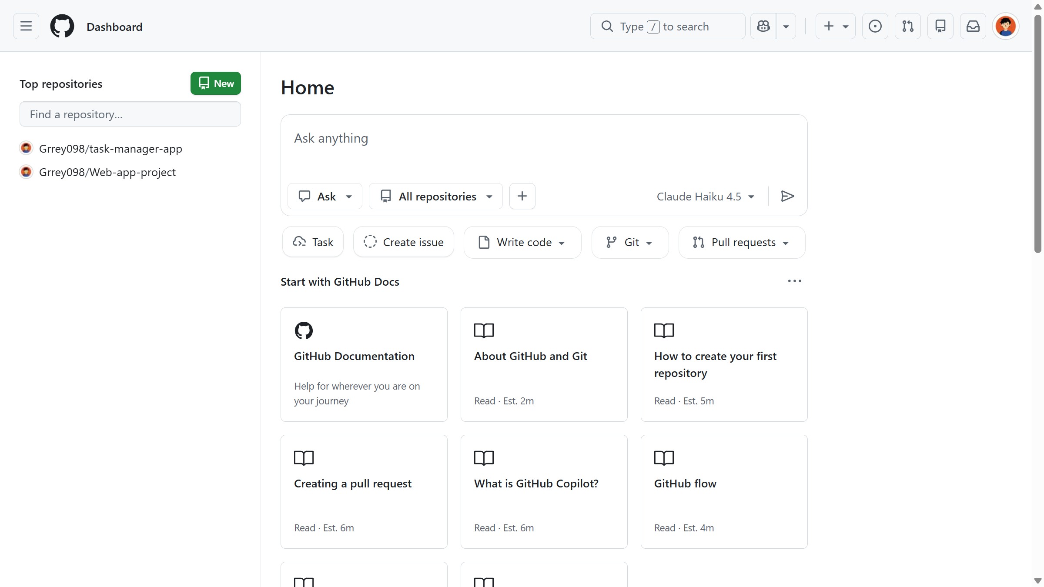
Task: Click book icon on What is GitHub Copilot?
Action: click(484, 457)
